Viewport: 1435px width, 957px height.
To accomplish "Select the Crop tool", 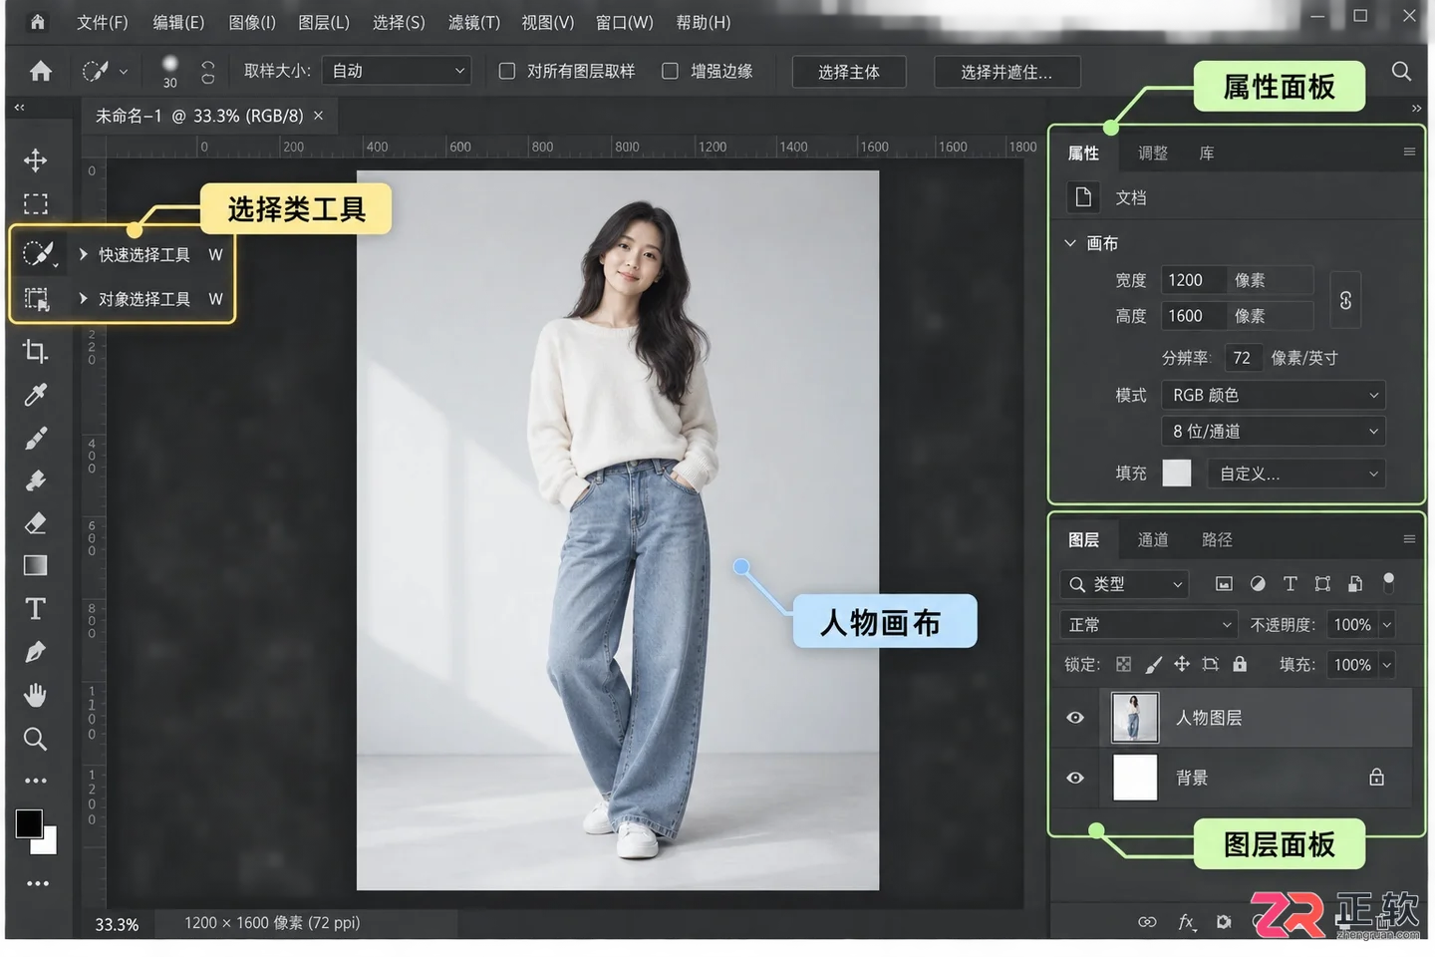I will pyautogui.click(x=36, y=351).
